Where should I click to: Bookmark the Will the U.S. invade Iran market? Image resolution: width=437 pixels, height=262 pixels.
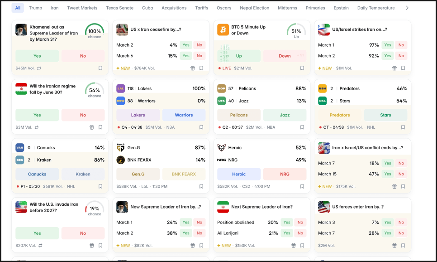[100, 246]
